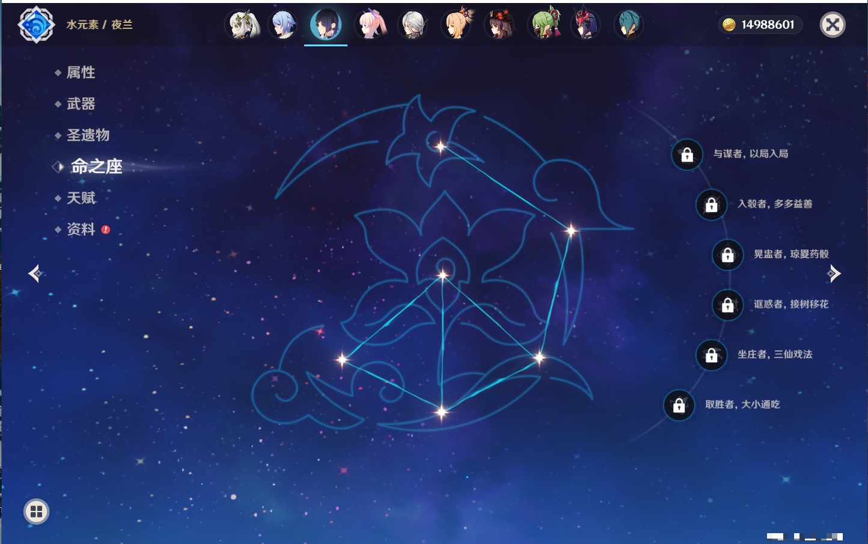
Task: Select the 命之座 constellation menu entry
Action: [x=96, y=167]
